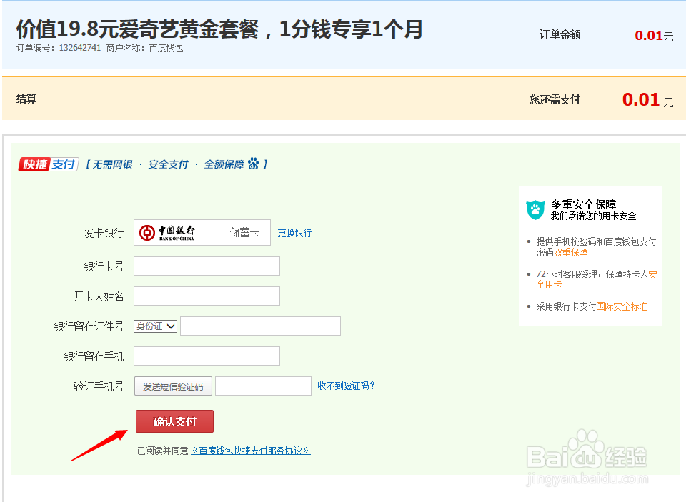Click the Baidu paw icon after 全额保障
686x502 pixels.
coord(253,164)
